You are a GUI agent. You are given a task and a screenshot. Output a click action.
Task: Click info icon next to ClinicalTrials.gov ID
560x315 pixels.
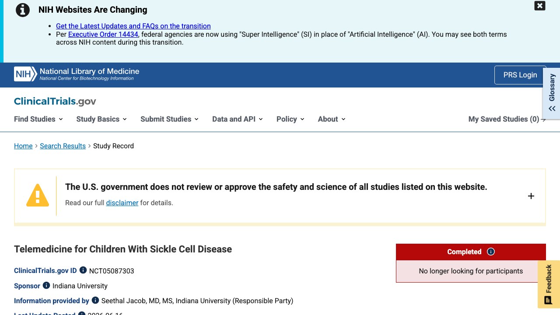pyautogui.click(x=83, y=270)
